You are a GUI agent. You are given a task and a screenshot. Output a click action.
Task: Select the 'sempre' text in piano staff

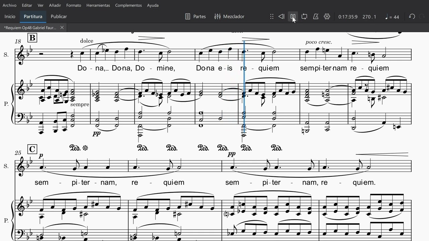(x=80, y=104)
